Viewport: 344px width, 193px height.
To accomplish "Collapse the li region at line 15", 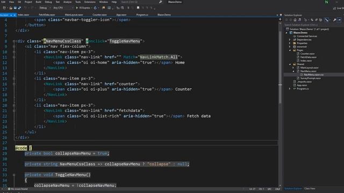I will click(x=14, y=79).
